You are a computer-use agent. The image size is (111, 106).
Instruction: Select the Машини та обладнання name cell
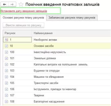click(x=72, y=77)
